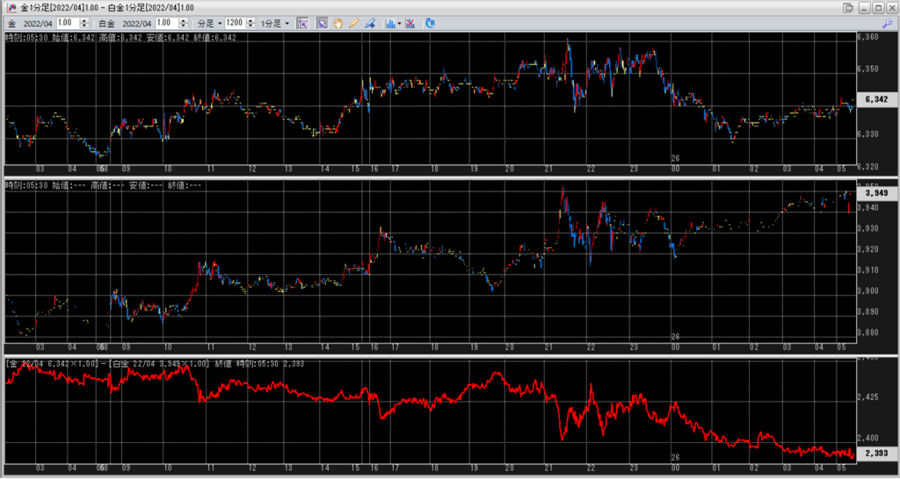900x479 pixels.
Task: Toggle the crosshair cursor display button
Action: click(302, 23)
